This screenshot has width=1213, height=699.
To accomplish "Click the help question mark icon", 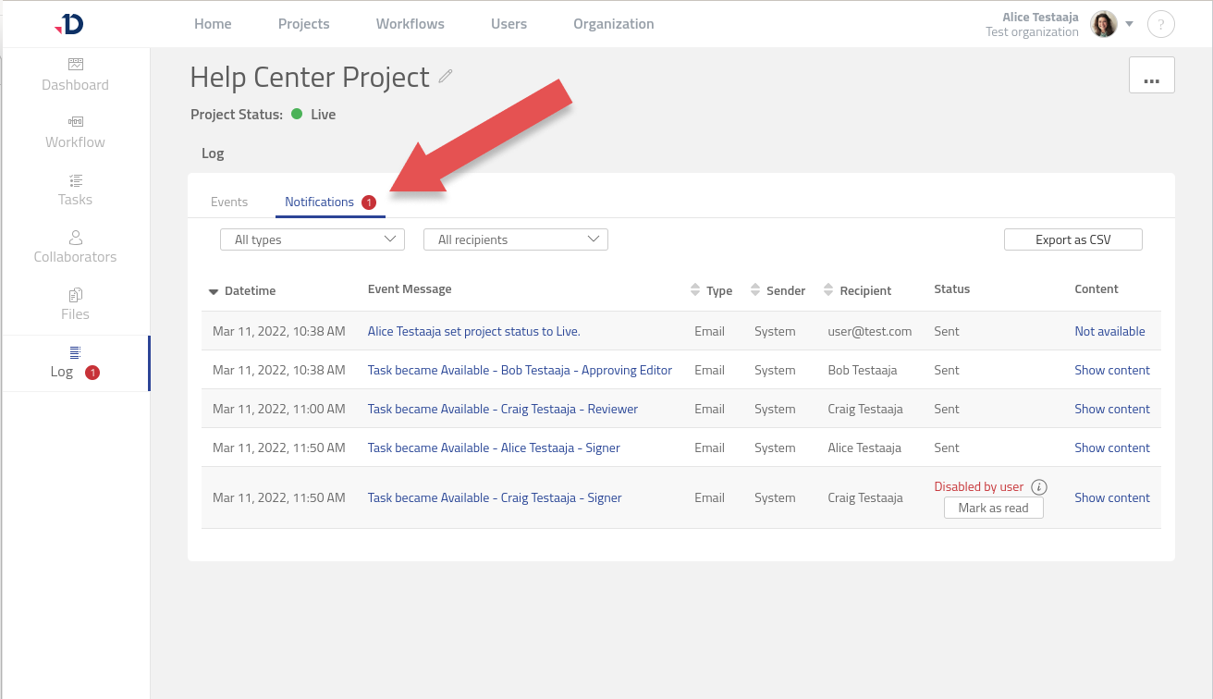I will point(1160,24).
